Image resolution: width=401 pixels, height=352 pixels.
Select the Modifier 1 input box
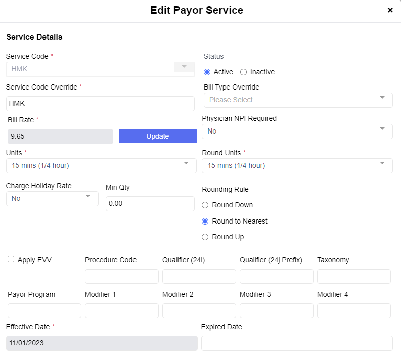click(121, 311)
